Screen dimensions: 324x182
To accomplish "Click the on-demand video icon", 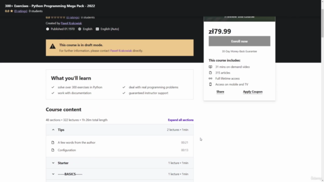I will point(211,67).
